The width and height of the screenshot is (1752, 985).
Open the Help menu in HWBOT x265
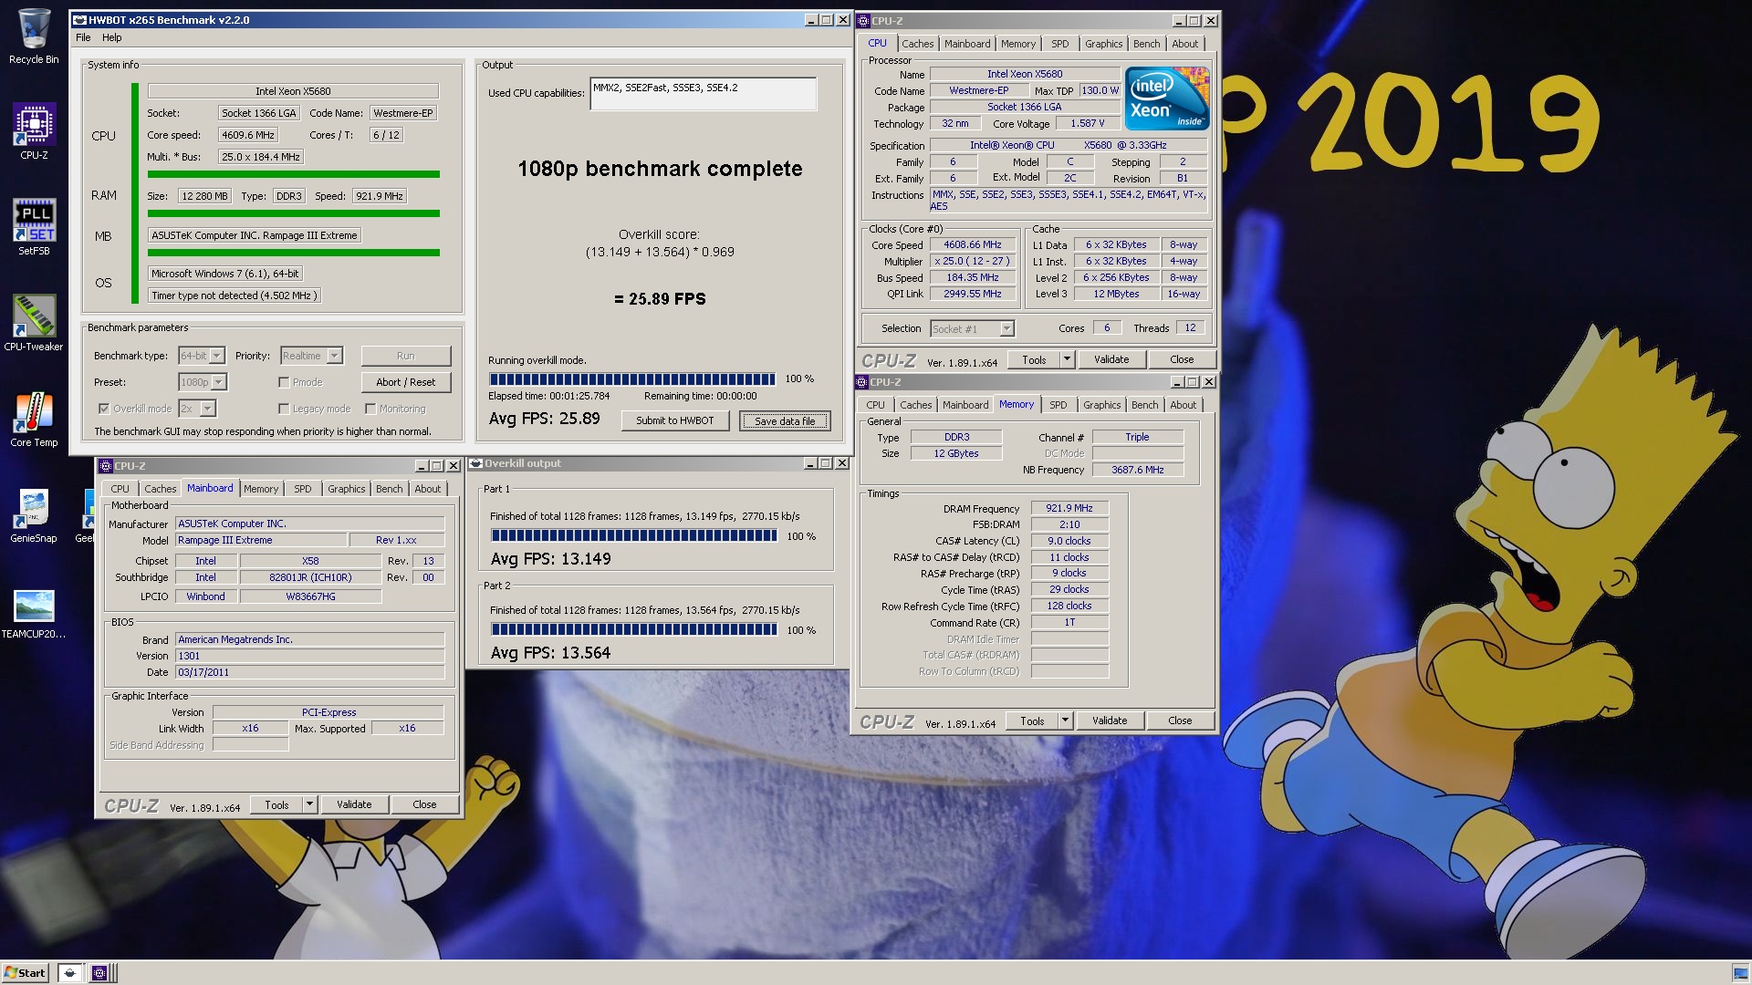112,37
